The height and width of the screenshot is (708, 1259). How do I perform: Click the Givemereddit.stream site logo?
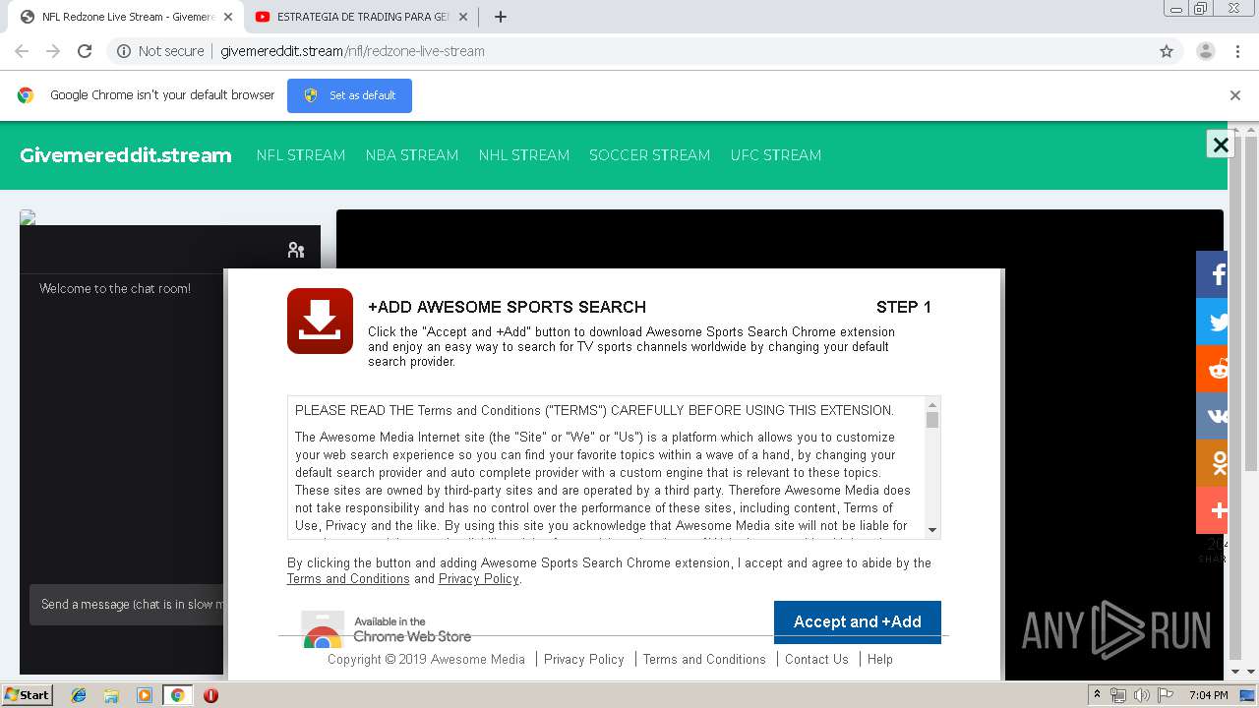point(126,155)
